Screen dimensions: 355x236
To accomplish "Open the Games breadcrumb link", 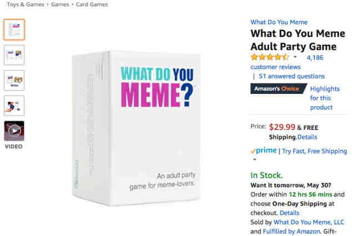I will click(60, 4).
